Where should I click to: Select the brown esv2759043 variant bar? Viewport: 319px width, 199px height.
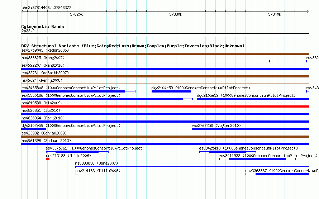[x=165, y=54]
